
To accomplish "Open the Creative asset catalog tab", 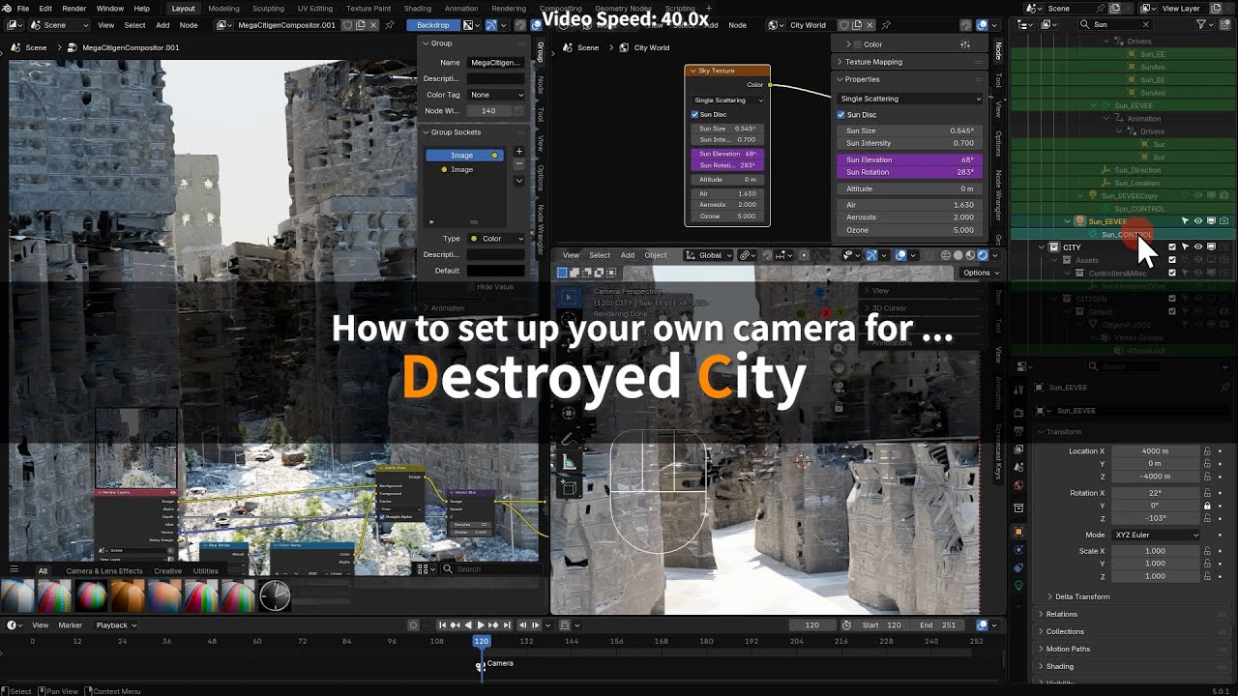I will 167,571.
